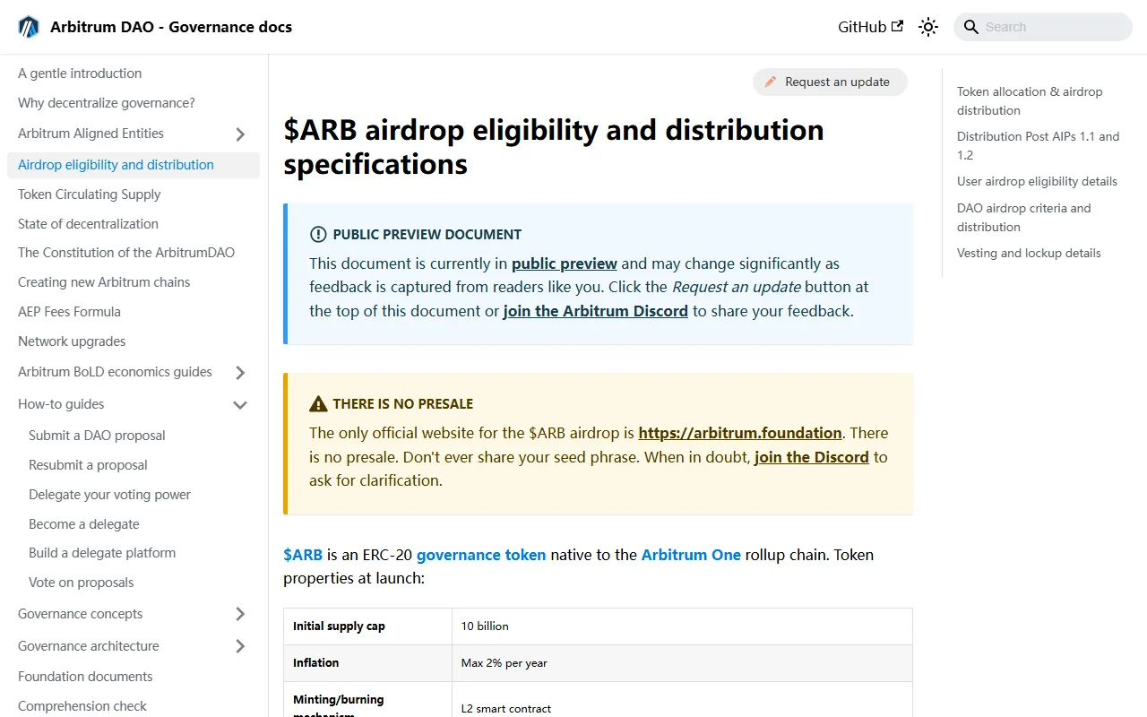
Task: Select Airdrop eligibility and distribution sidebar item
Action: click(134, 165)
